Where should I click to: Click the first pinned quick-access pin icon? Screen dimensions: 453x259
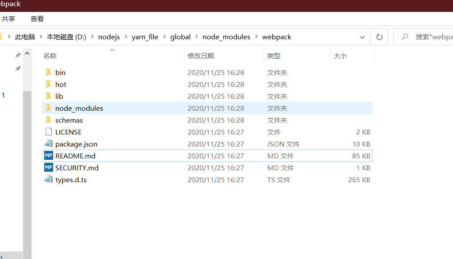pyautogui.click(x=18, y=55)
